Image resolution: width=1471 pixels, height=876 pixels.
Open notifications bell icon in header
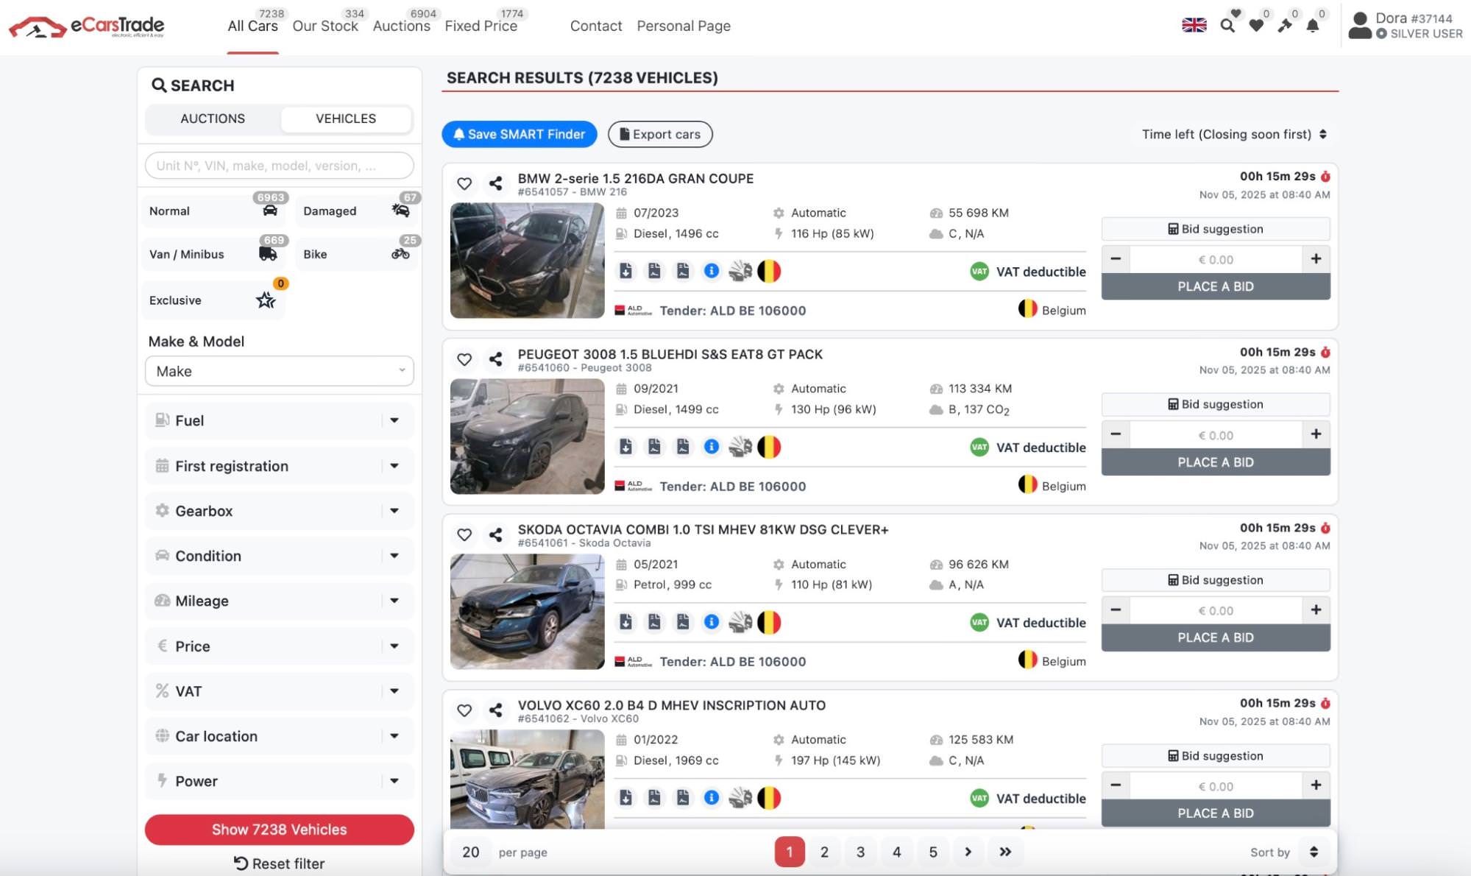click(1313, 27)
